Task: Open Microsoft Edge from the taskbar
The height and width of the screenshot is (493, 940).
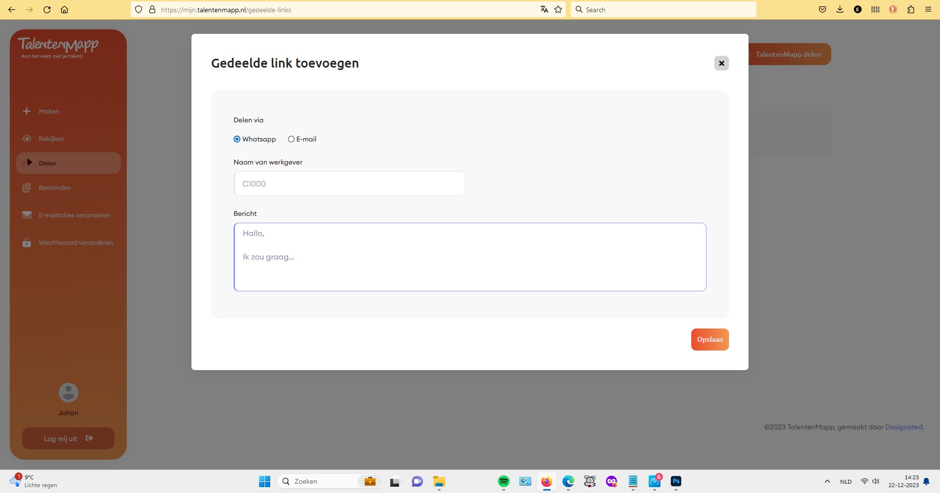Action: tap(568, 481)
